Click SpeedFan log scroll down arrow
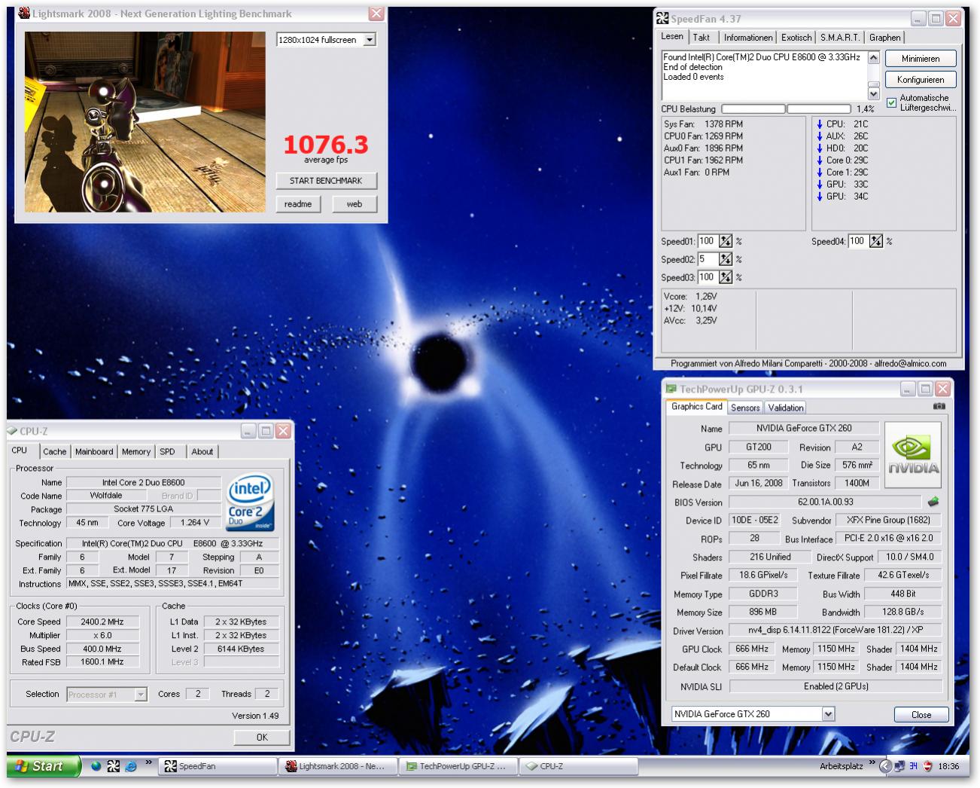 click(874, 94)
